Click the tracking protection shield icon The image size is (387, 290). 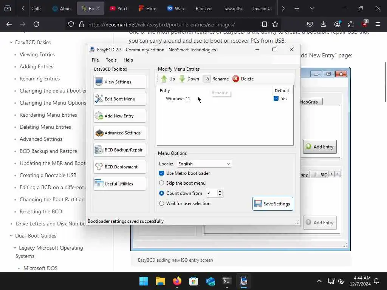(x=71, y=24)
